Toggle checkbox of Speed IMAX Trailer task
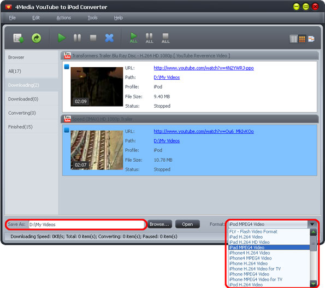The height and width of the screenshot is (288, 325). pos(67,130)
